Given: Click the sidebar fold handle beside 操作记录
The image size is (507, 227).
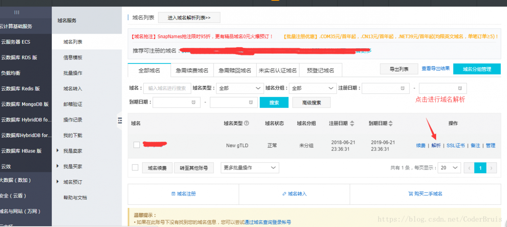Looking at the screenshot, I should pos(120,121).
